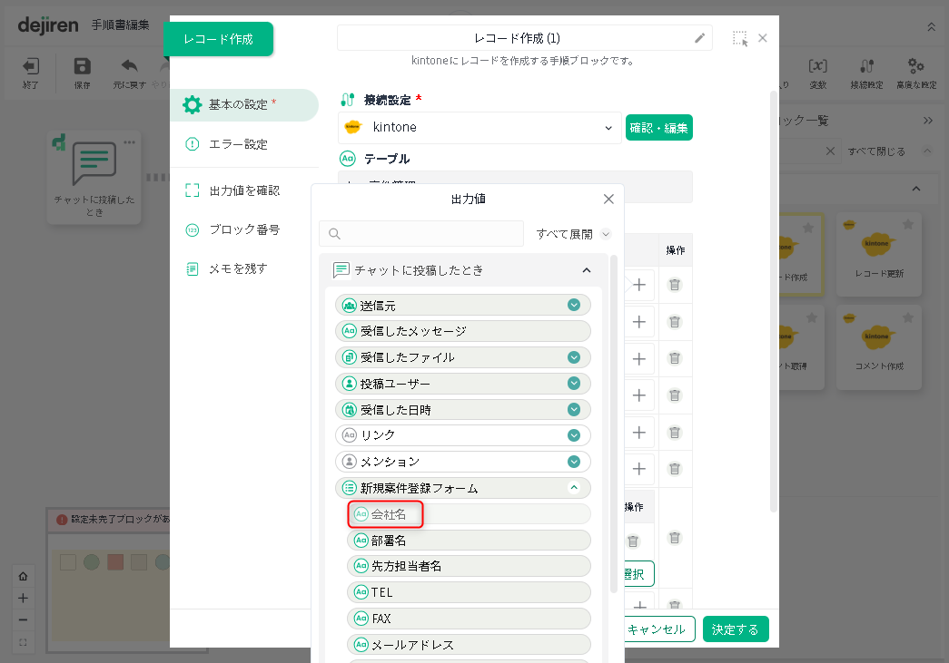This screenshot has height=663, width=949.
Task: Open the kintone connection dropdown
Action: [608, 128]
